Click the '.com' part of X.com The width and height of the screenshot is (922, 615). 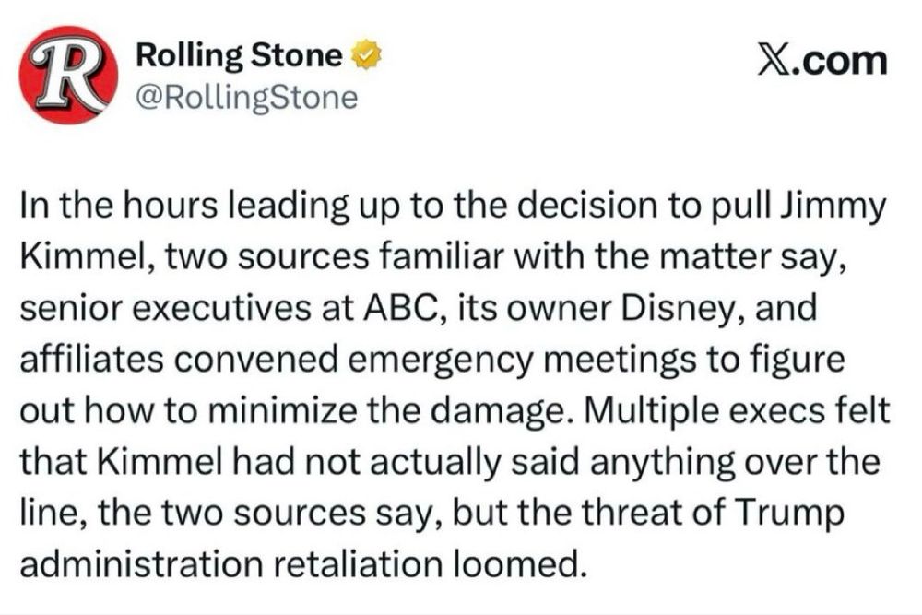[x=837, y=61]
